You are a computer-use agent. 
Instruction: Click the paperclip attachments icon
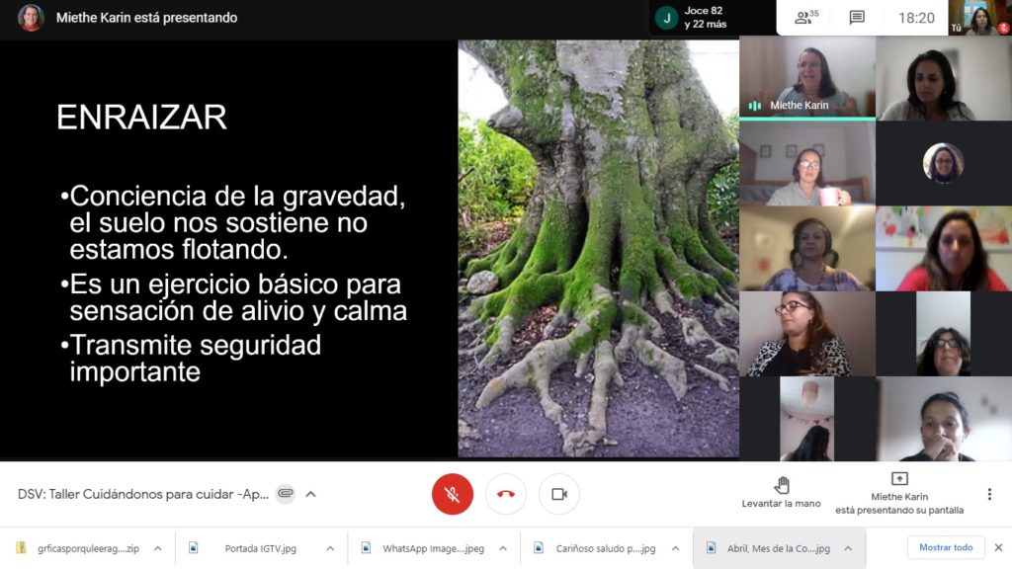285,494
